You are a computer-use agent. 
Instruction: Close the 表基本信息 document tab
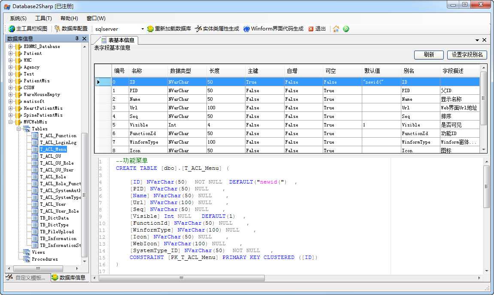[x=484, y=40]
